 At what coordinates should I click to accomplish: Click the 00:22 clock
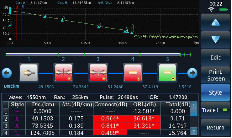coord(216,4)
